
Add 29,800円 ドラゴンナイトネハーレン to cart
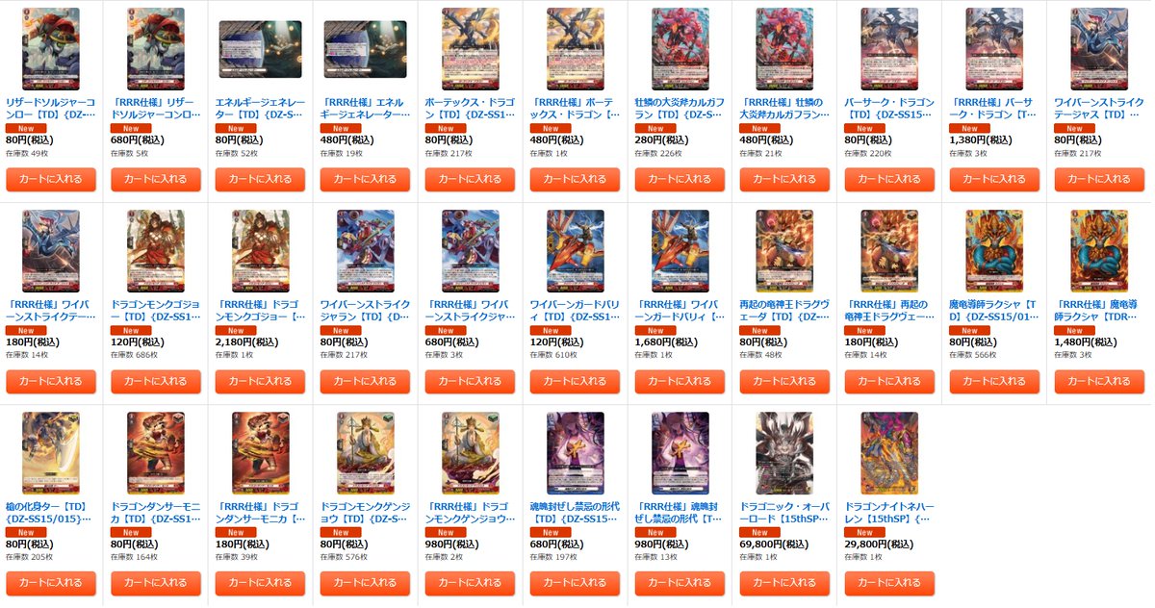coord(889,583)
